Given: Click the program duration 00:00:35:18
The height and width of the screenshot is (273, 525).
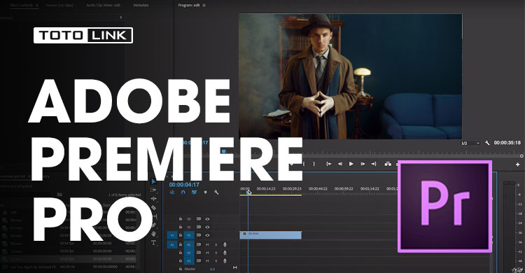Looking at the screenshot, I should (x=507, y=143).
